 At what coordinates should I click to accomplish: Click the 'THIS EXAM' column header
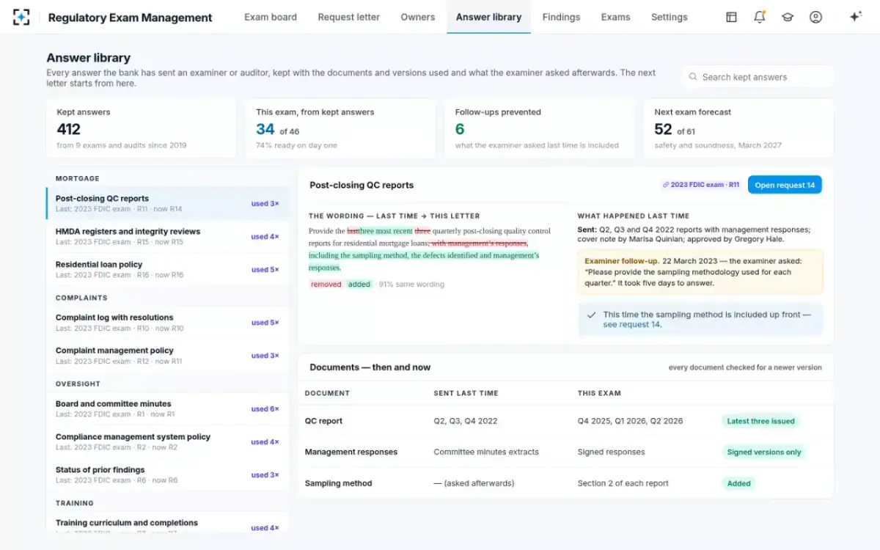pos(599,393)
